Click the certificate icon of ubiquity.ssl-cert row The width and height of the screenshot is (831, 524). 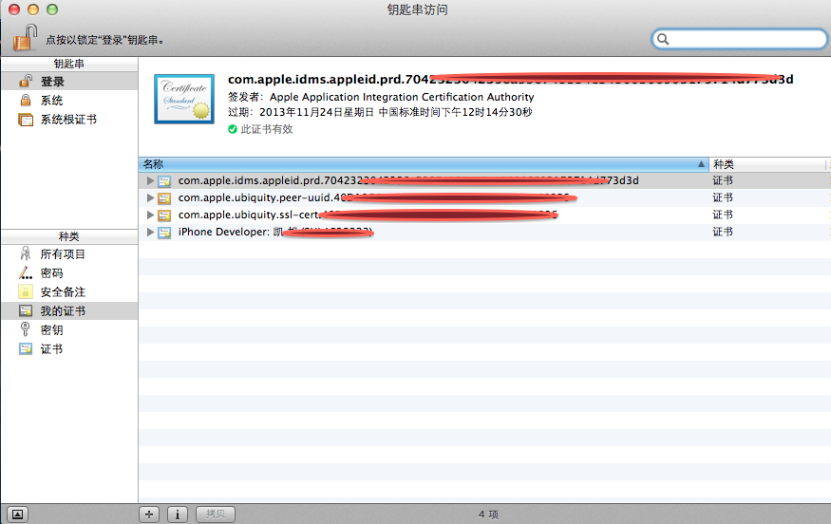pyautogui.click(x=164, y=215)
